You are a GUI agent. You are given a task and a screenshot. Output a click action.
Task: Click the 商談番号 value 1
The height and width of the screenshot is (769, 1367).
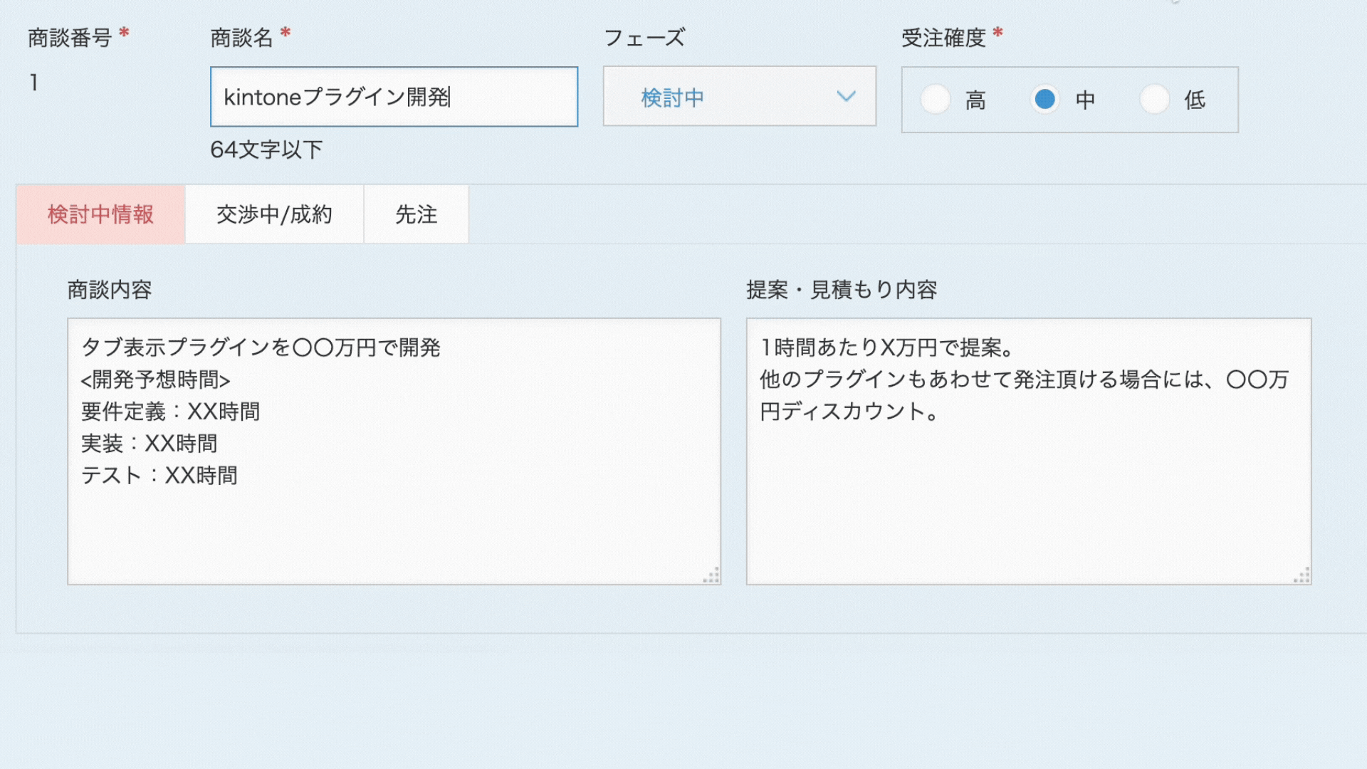coord(33,83)
